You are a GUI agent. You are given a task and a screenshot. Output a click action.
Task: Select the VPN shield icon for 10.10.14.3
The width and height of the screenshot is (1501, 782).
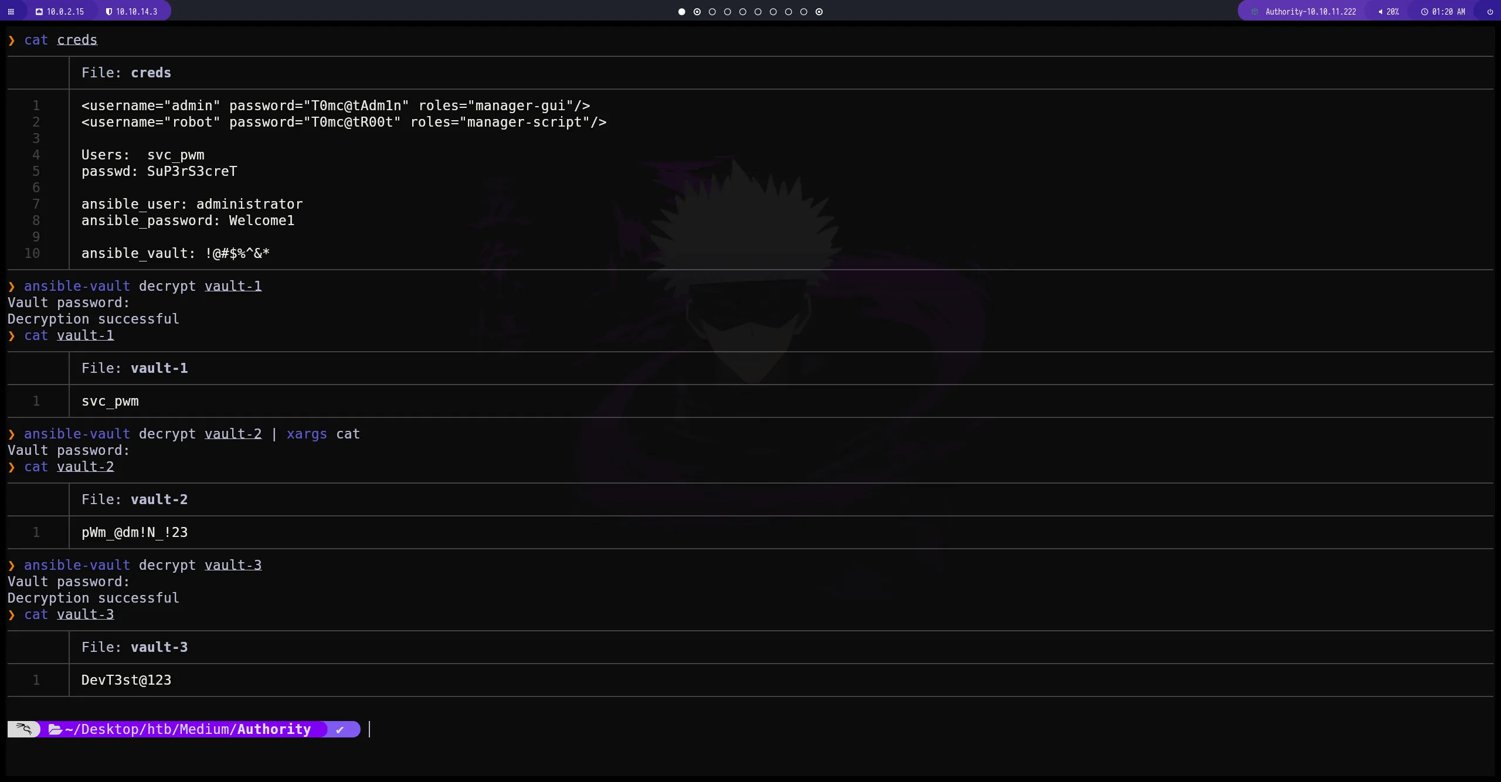[109, 11]
